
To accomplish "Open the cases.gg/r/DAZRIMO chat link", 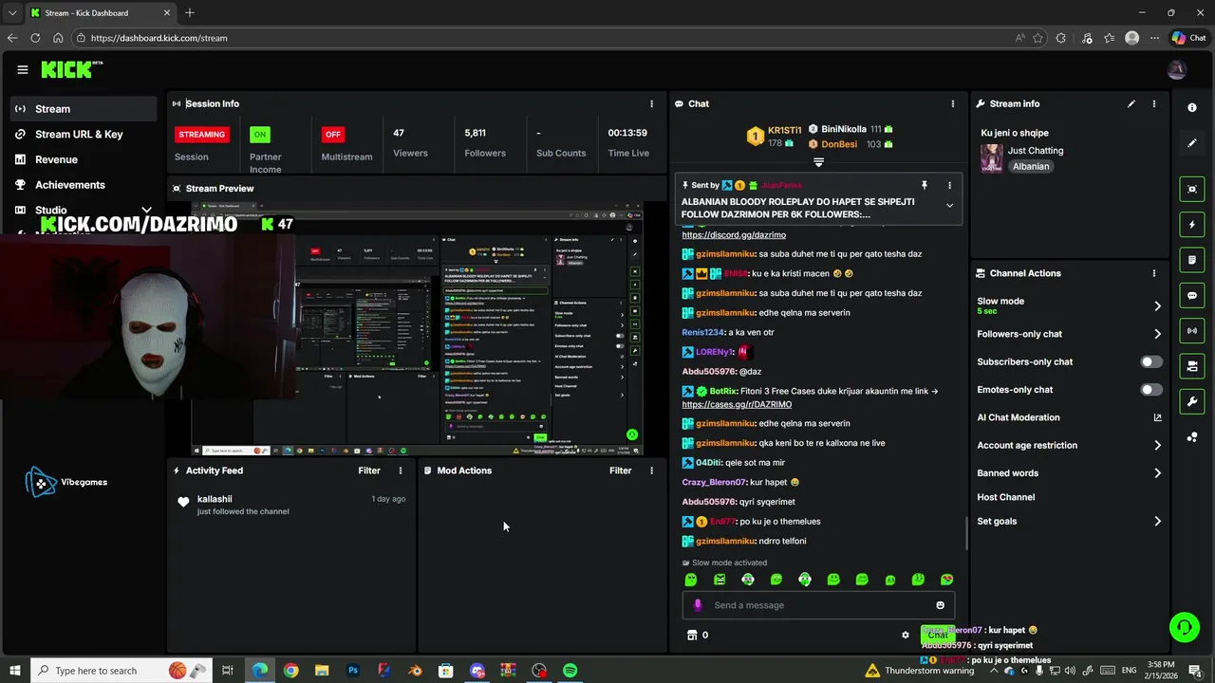I will [737, 404].
